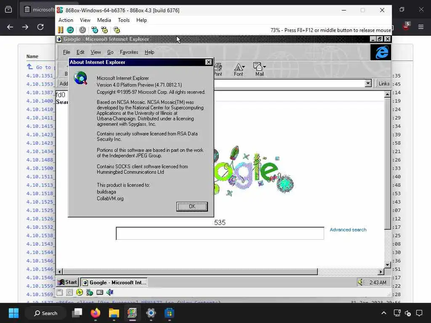This screenshot has width=431, height=323.
Task: Click the globe icon in the About dialog
Action: click(x=81, y=78)
